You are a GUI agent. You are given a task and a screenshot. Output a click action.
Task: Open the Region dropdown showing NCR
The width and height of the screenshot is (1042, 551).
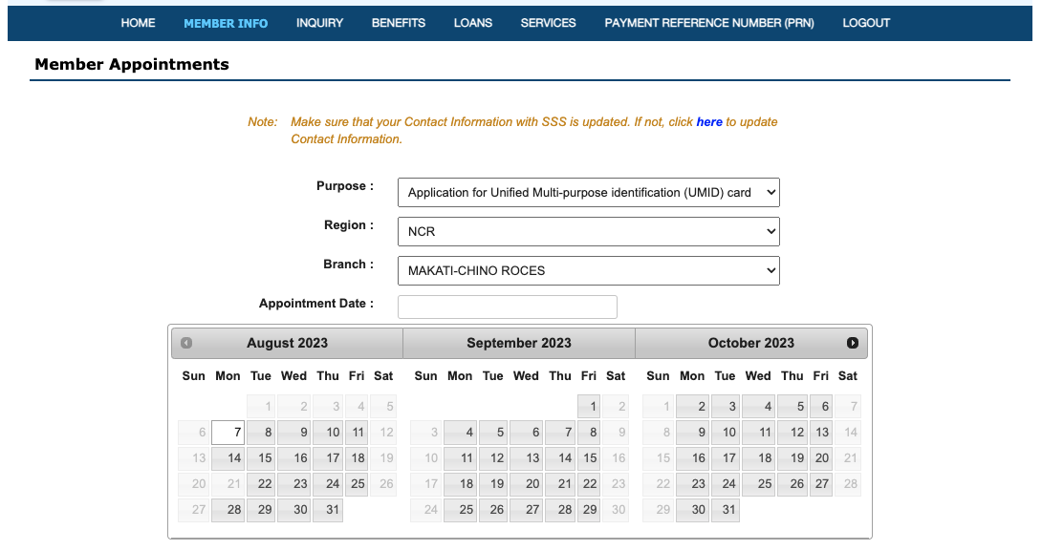click(x=588, y=231)
